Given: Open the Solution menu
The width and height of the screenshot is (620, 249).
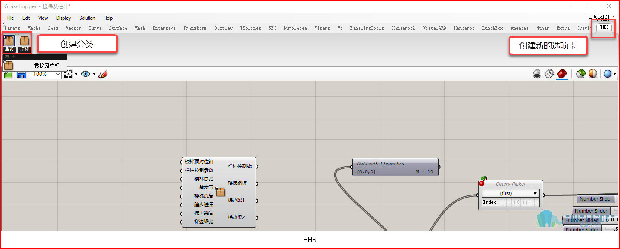Looking at the screenshot, I should [87, 18].
